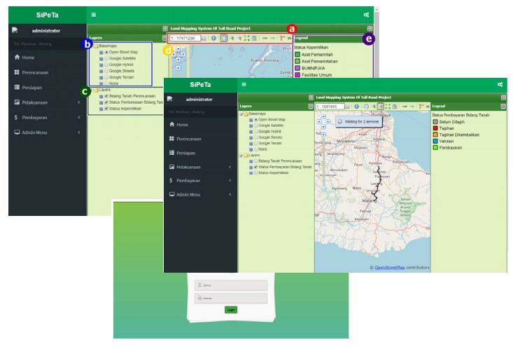Click the hamburger menu icon in back window
This screenshot has height=347, width=513.
(x=93, y=14)
